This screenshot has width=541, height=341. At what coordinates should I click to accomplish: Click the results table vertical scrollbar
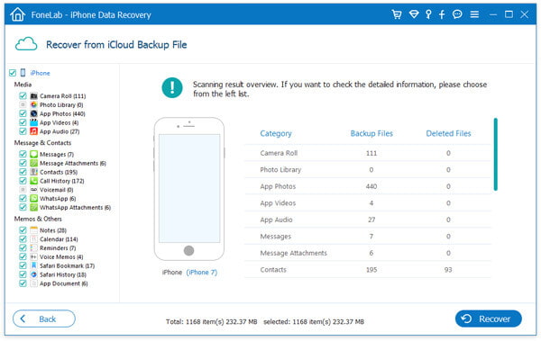(495, 155)
